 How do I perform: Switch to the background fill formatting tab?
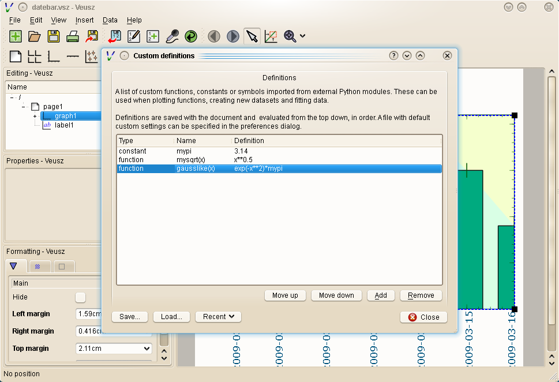39,267
